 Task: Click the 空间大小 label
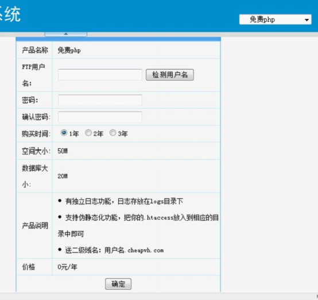36,151
